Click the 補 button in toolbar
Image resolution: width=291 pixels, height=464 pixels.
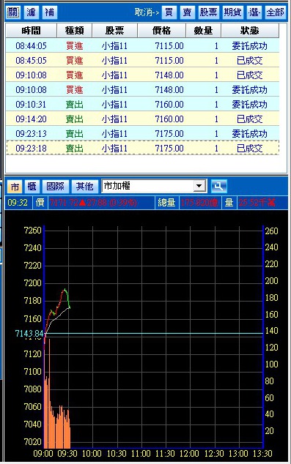coord(50,12)
